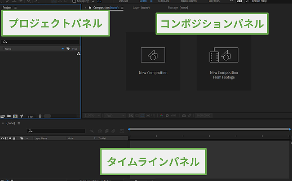Click the Mode column header

[71, 138]
